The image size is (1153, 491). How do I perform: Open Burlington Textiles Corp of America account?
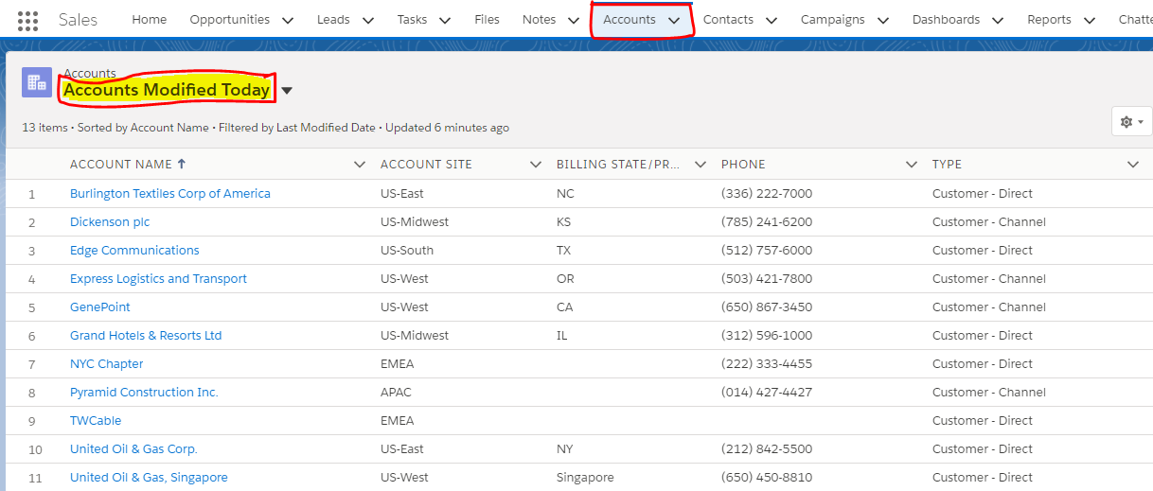pos(170,193)
